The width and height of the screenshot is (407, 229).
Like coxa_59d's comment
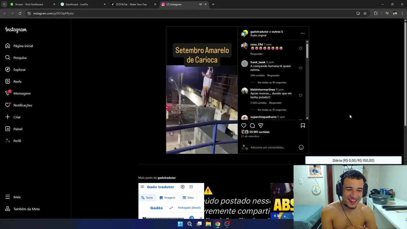(300, 48)
